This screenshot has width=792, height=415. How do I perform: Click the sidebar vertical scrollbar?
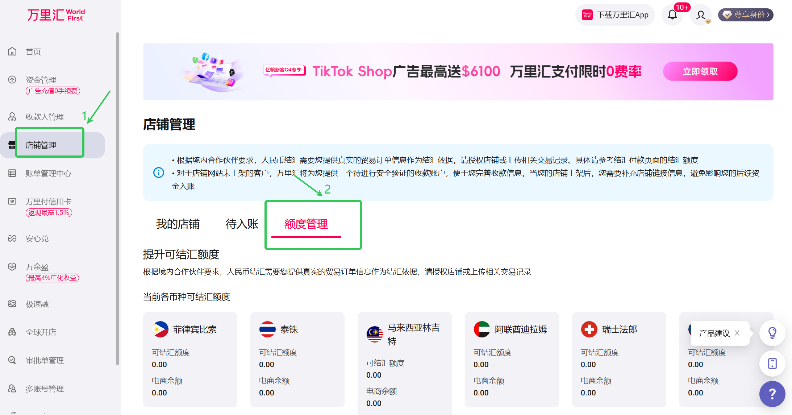tap(117, 199)
